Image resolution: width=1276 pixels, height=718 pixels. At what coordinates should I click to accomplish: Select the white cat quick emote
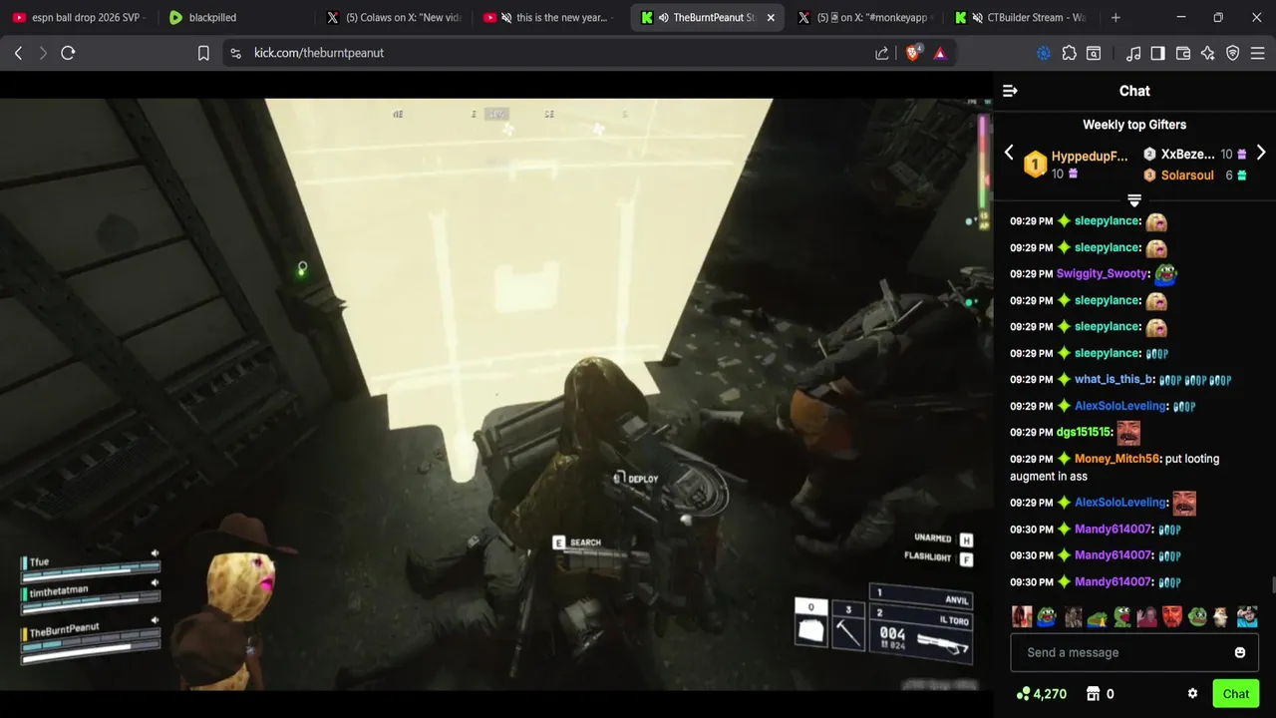(x=1221, y=617)
